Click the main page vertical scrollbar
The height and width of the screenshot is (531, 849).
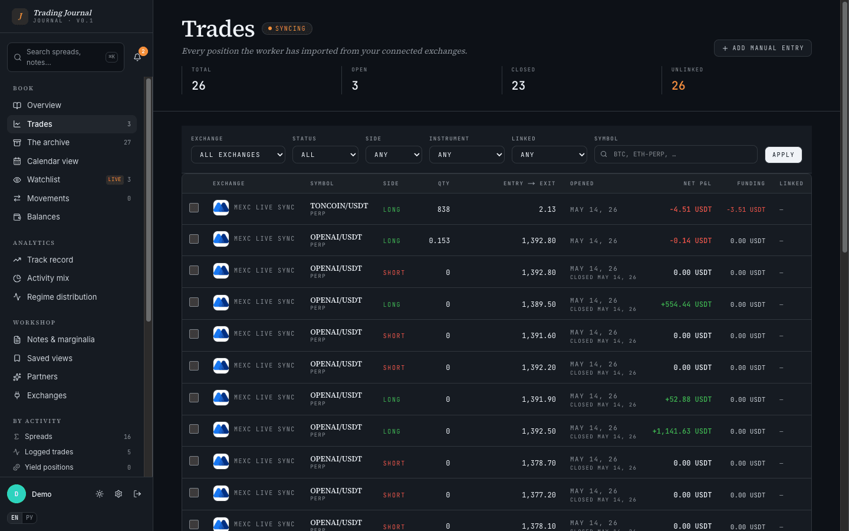tap(844, 127)
